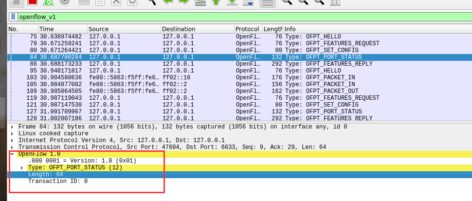Click time 30.688173233 of packet 86
Viewport: 472px width, 201px height.
61,64
